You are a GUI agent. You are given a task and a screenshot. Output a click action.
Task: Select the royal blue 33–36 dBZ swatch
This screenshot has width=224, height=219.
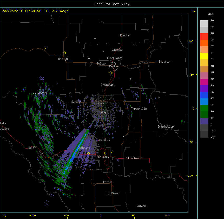[204, 95]
